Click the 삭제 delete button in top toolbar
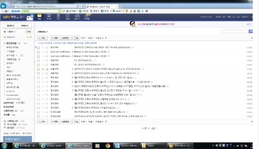This screenshot has width=266, height=149. (54, 38)
